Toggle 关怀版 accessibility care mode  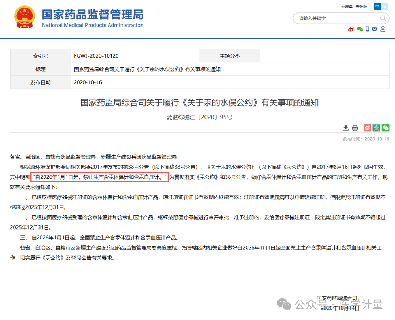[361, 7]
